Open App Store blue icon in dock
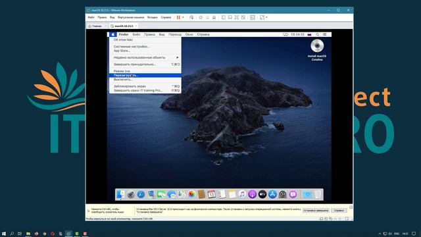421x237 pixels. coord(272,194)
